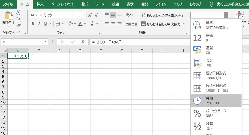Decrease font size with small A
The height and width of the screenshot is (135, 249).
point(96,15)
